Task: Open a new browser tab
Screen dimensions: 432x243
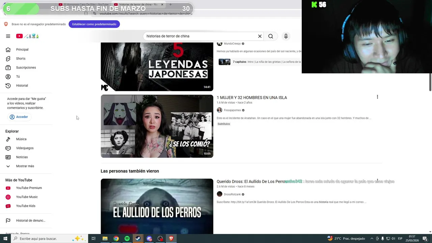Action: [x=170, y=4]
